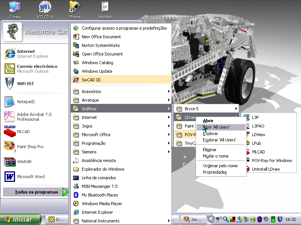
Task: Select Open Office Document
Action: tap(121, 54)
